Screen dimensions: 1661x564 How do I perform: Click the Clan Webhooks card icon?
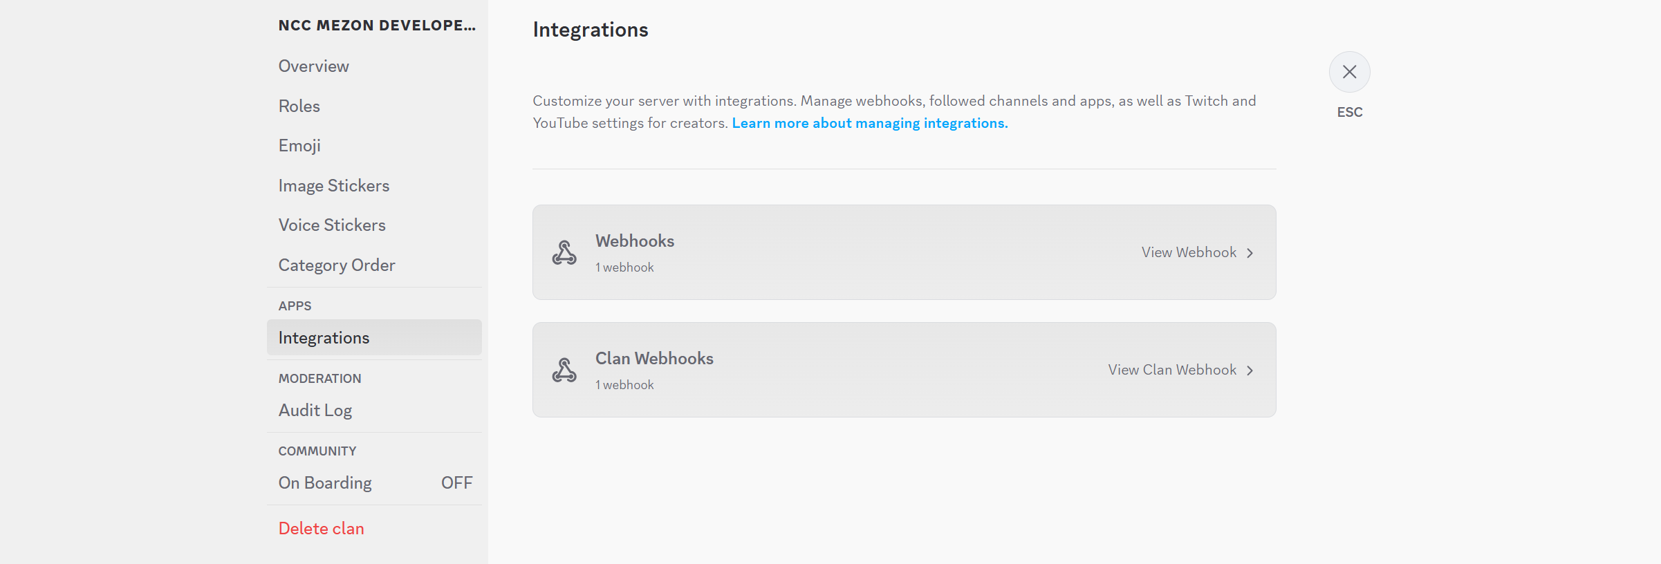pyautogui.click(x=564, y=370)
